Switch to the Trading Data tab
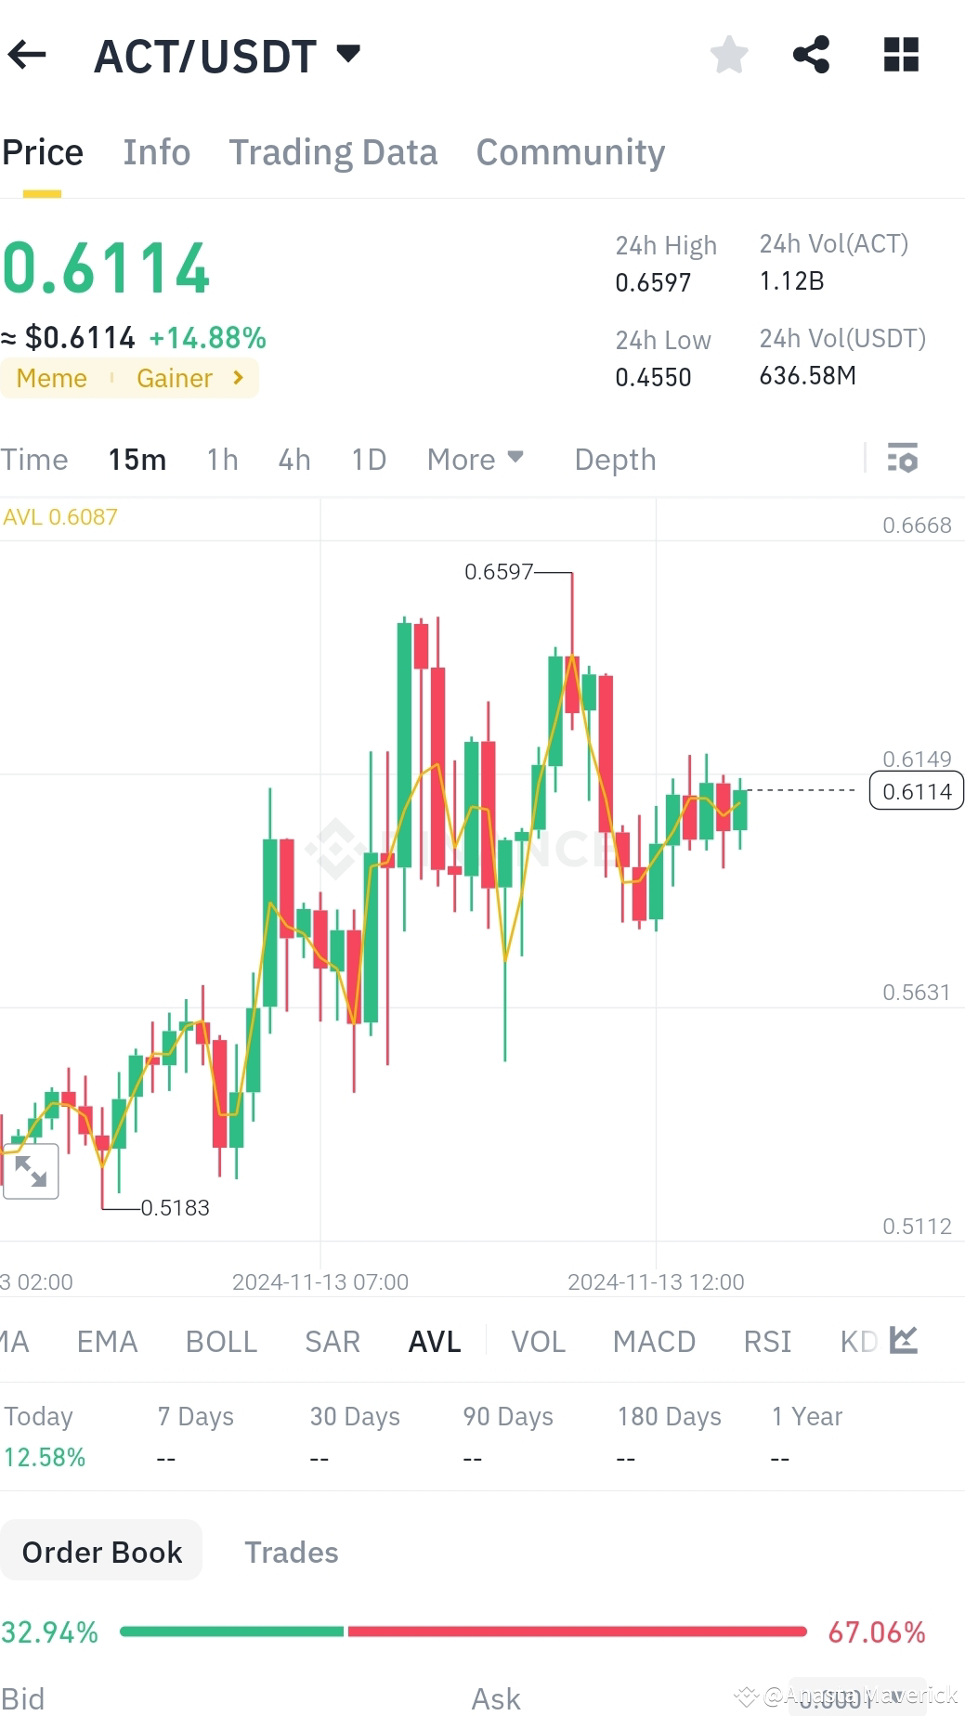 coord(333,151)
